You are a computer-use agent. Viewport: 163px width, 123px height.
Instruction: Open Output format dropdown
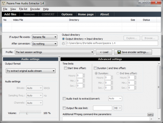[31, 71]
